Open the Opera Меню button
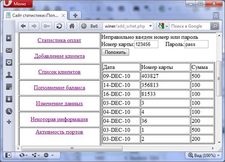Viewport: 225px width, 162px height. 17,4
